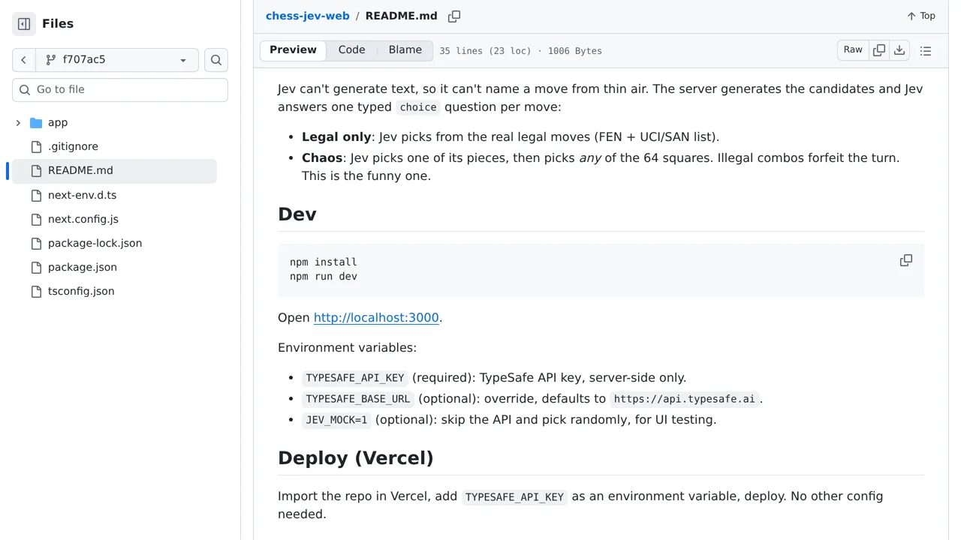Screen dimensions: 961x540
Task: Open the document outline list icon
Action: pos(926,51)
